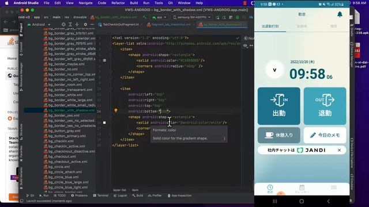Open the Problems tool window
The image size is (369, 207).
coord(80,195)
